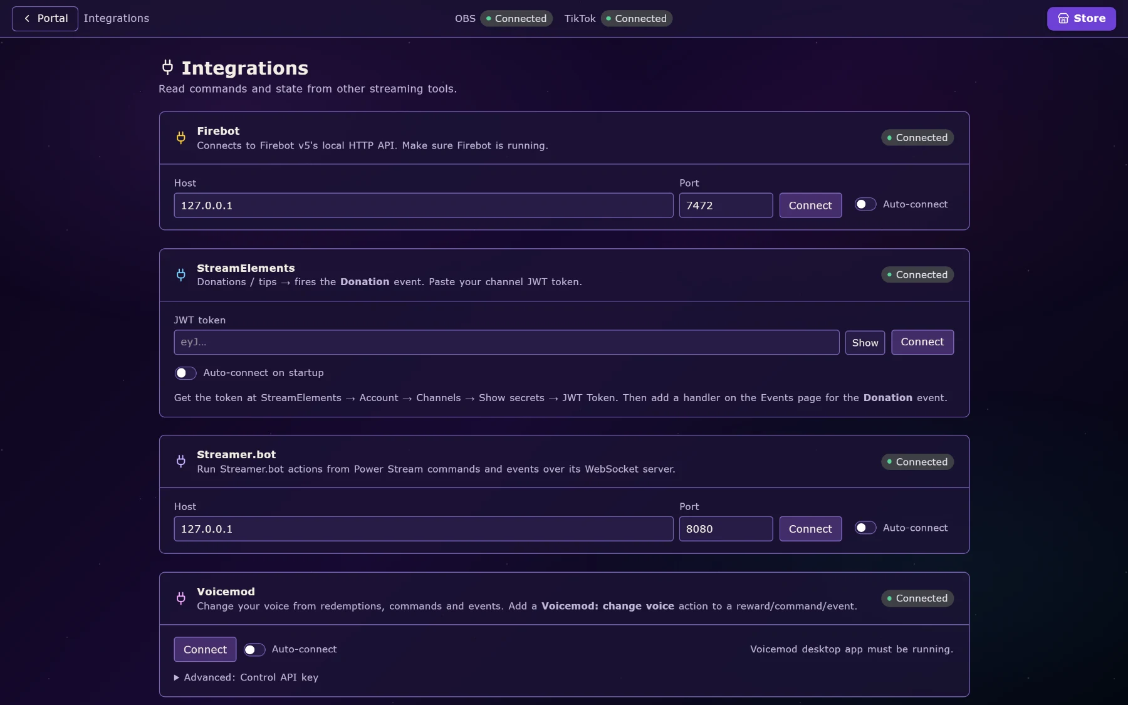1128x705 pixels.
Task: Click OBS Connected status badge
Action: pos(516,19)
